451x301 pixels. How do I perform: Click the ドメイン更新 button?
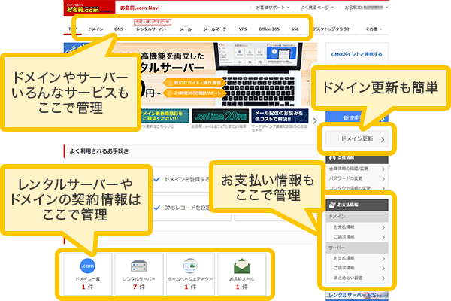[x=357, y=139]
